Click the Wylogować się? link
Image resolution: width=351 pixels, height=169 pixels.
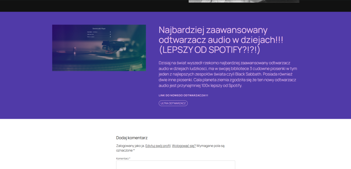coord(184,146)
